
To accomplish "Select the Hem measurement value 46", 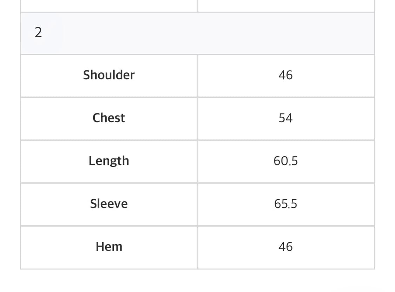I will coord(285,247).
